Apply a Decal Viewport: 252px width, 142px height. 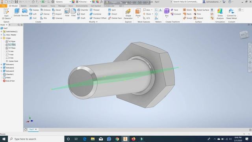(56, 10)
